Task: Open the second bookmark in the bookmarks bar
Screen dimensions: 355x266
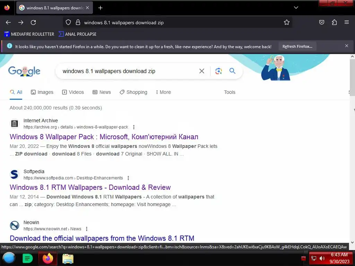Action: pyautogui.click(x=77, y=34)
